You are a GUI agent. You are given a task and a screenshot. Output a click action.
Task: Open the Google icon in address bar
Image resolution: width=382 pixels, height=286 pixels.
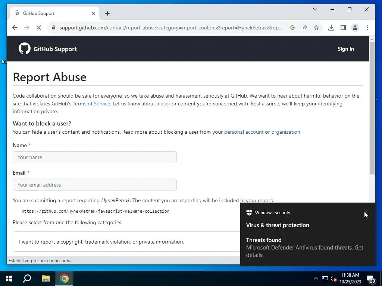pyautogui.click(x=292, y=28)
